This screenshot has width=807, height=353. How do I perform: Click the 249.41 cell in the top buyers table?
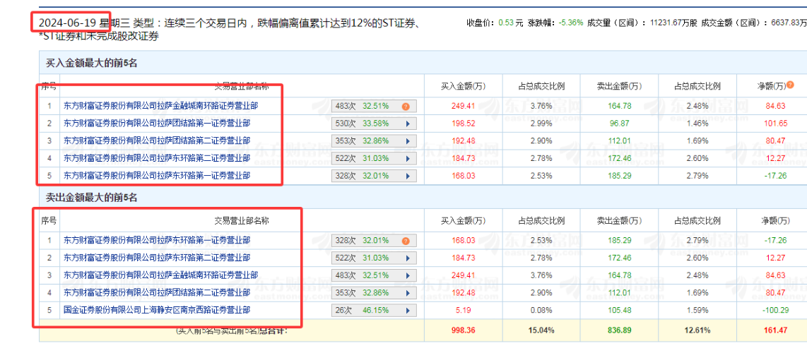(x=463, y=107)
